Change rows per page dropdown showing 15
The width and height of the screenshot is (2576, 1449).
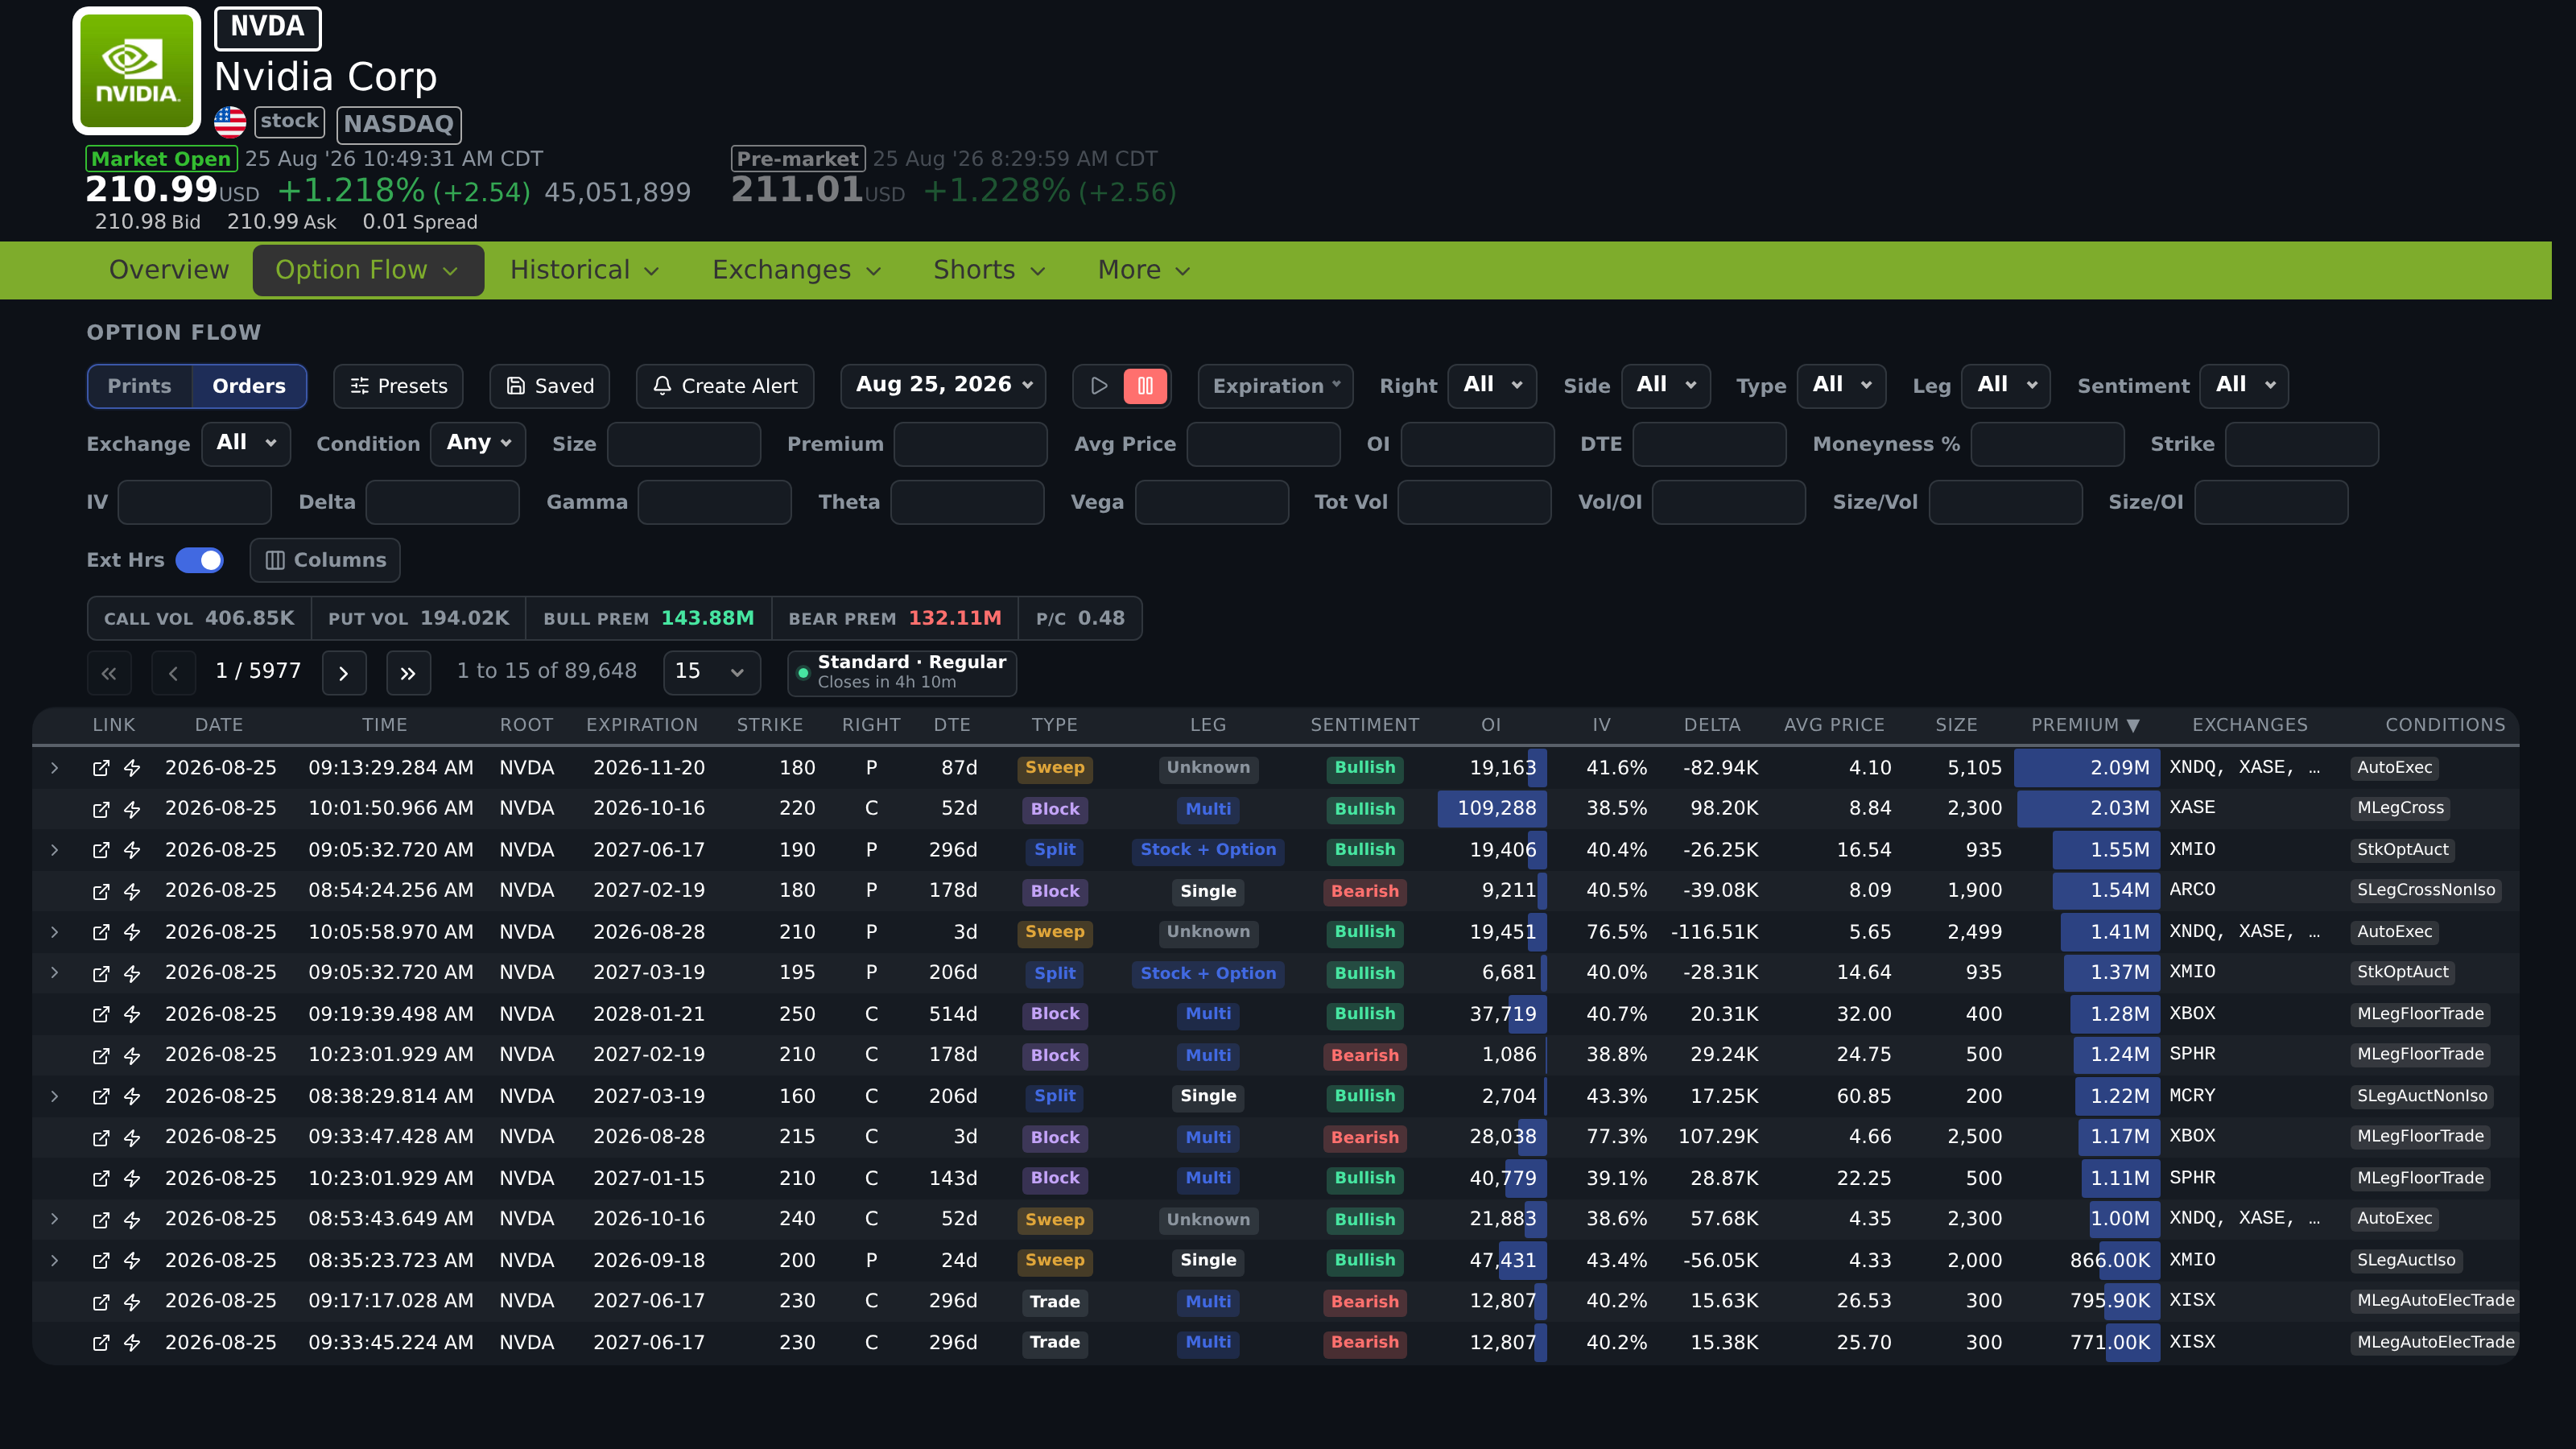click(x=711, y=672)
